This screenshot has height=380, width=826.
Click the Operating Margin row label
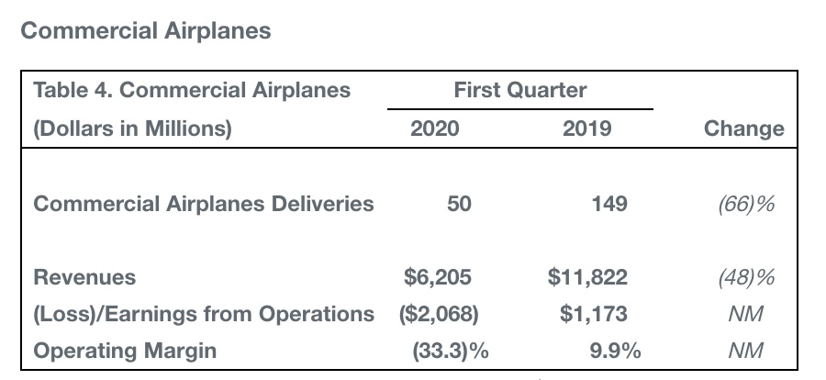pyautogui.click(x=125, y=351)
